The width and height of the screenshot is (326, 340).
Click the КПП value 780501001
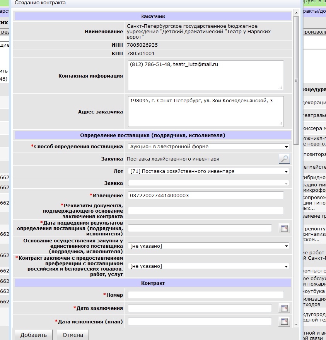point(141,53)
